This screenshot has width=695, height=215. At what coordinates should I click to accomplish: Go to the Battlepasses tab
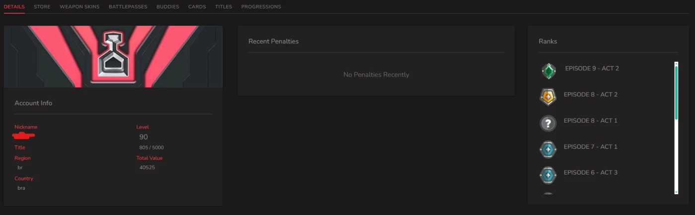click(128, 7)
